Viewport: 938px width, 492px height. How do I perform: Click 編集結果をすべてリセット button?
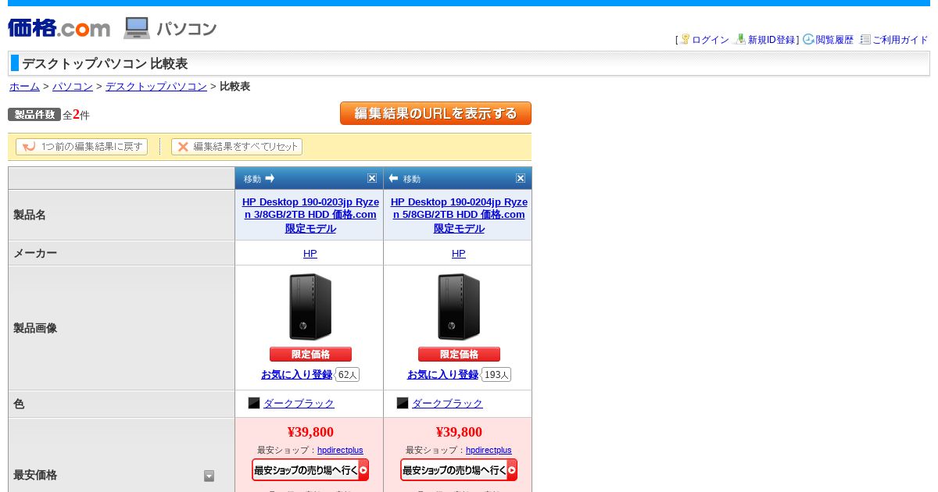click(237, 147)
